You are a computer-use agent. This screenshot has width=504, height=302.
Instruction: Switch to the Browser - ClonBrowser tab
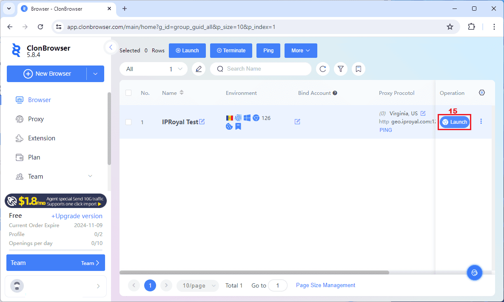[x=66, y=9]
